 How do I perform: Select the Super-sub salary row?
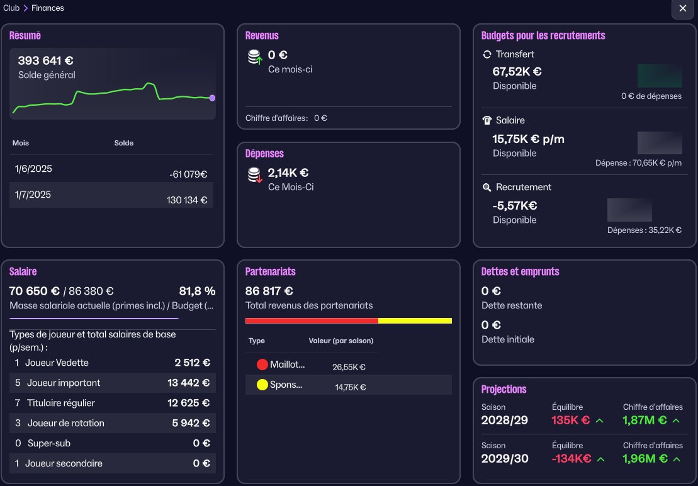113,443
